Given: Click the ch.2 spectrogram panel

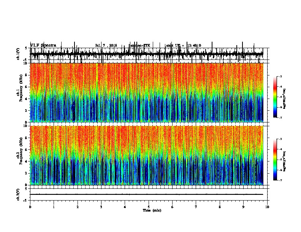Looking at the screenshot, I should coord(149,155).
